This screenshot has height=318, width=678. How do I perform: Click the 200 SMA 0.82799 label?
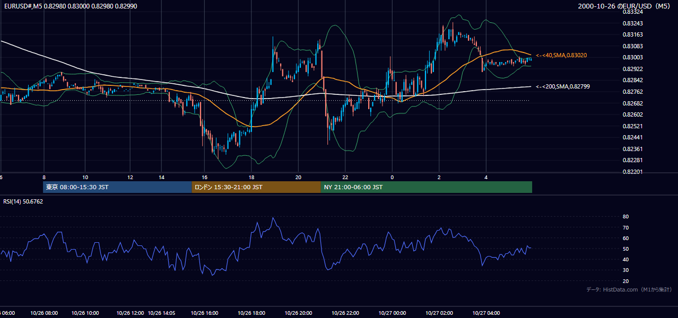tap(563, 86)
